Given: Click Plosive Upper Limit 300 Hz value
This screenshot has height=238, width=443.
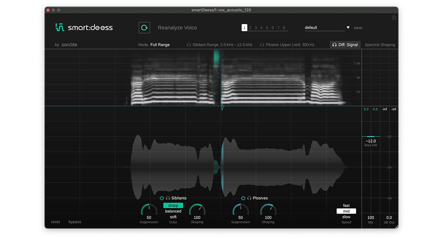Looking at the screenshot, I should click(x=308, y=45).
